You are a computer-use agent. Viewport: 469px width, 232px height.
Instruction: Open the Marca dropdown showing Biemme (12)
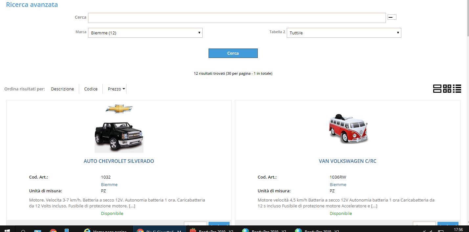tap(145, 33)
